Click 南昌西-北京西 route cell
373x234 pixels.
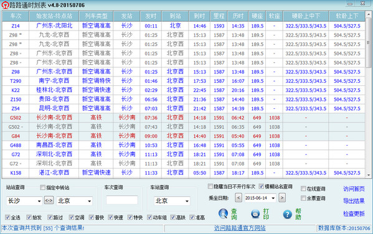pos(54,145)
